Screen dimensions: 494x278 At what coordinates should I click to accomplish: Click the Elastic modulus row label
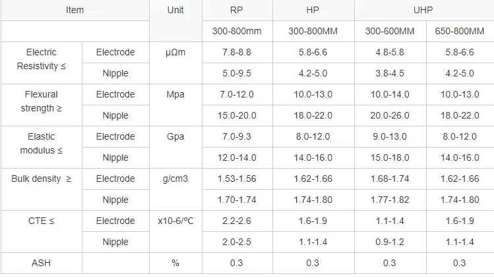(42, 144)
